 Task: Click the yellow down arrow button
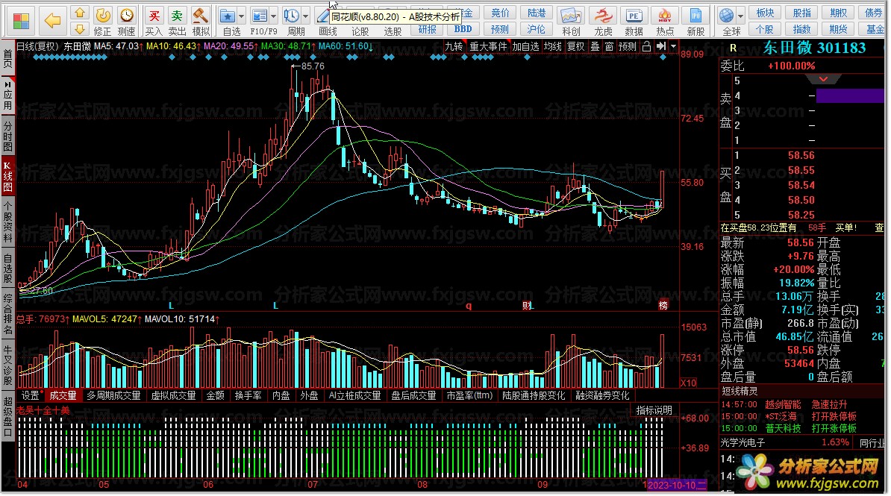pos(80,29)
